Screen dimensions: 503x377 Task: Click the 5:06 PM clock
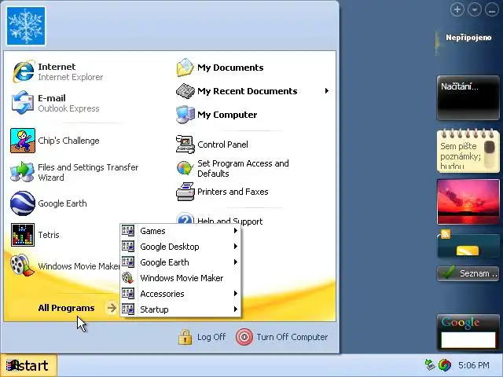click(474, 365)
